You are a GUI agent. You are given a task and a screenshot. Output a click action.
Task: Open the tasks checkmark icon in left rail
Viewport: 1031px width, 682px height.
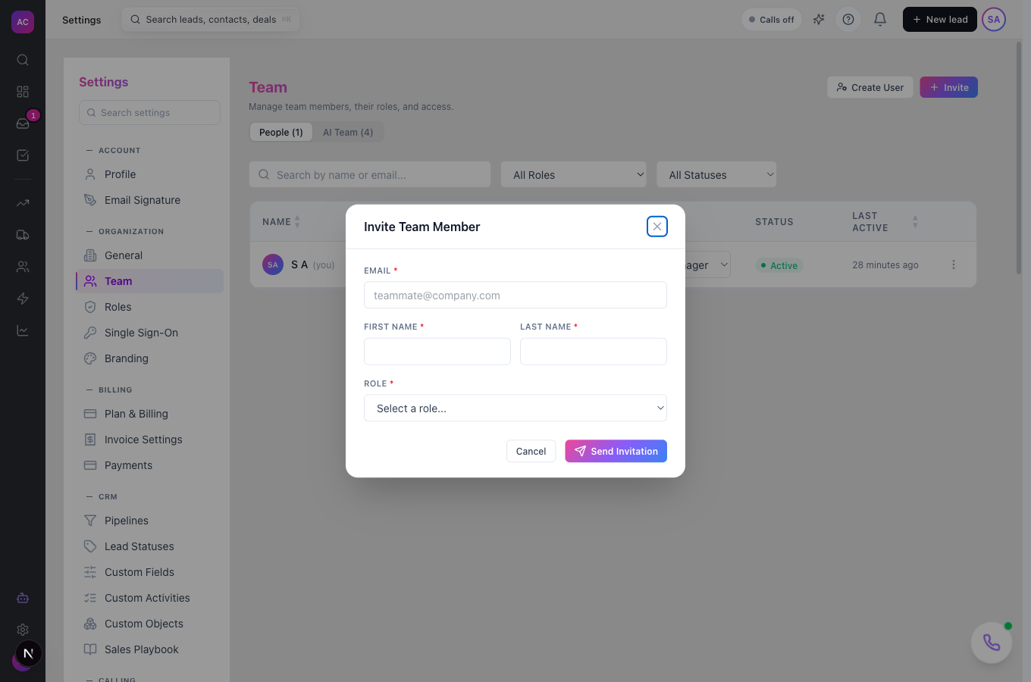pyautogui.click(x=23, y=155)
